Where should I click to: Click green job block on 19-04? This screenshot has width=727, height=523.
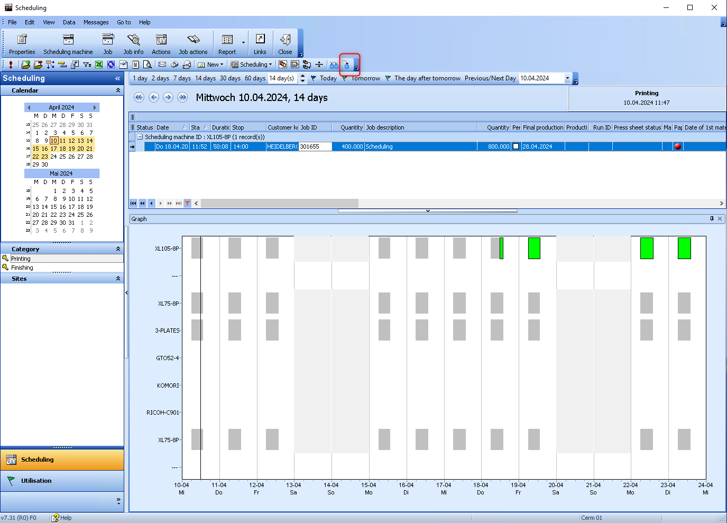coord(534,248)
